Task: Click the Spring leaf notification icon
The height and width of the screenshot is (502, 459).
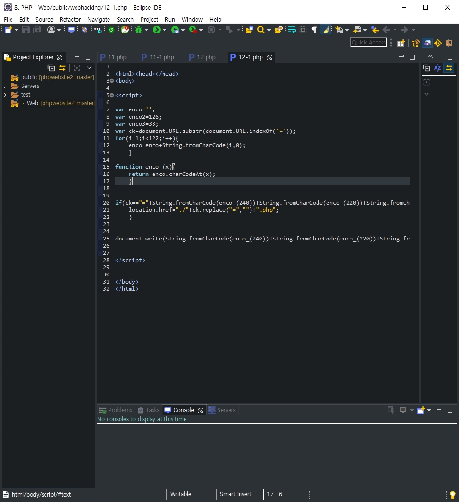Action: [x=125, y=30]
